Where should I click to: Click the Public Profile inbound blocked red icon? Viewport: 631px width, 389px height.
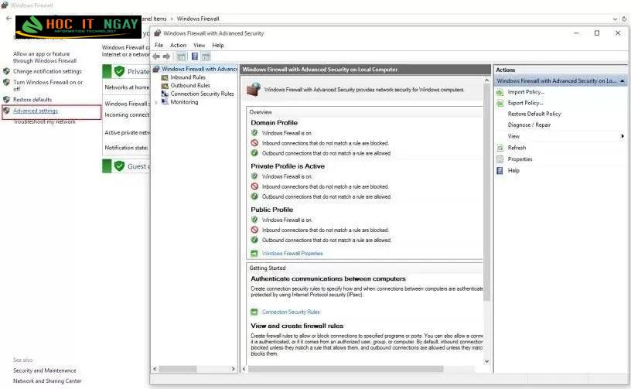(x=254, y=230)
